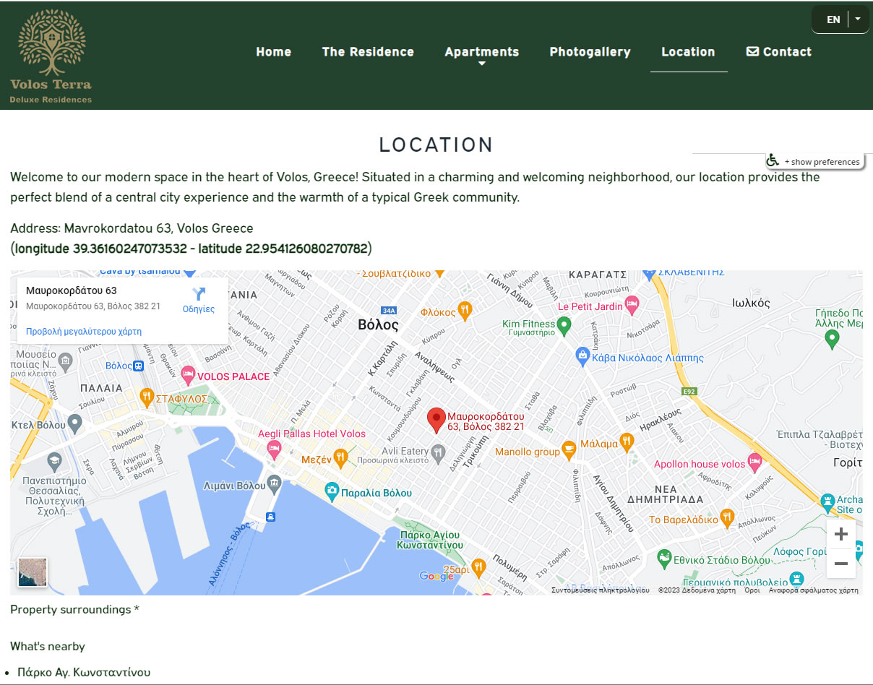The image size is (873, 685).
Task: Open the Contact page
Action: (779, 52)
